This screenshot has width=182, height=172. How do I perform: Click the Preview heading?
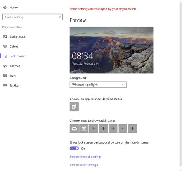78,20
